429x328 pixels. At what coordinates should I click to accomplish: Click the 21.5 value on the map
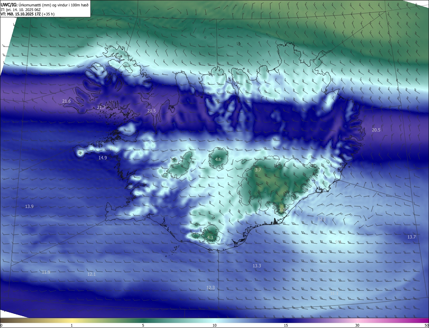click(151, 111)
